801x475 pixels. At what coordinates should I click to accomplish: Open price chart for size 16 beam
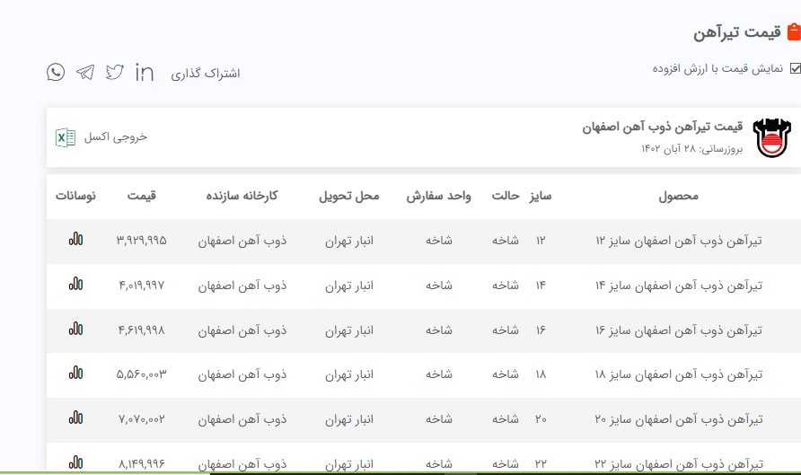[75, 329]
